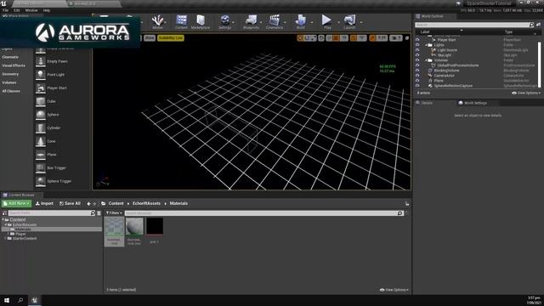
Task: Click the camera speed icon in viewport
Action: point(396,38)
